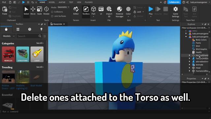Click the quick-access Play arrow in title bar

(23, 2)
